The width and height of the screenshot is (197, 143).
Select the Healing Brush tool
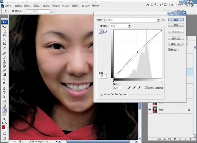pyautogui.click(x=4, y=54)
